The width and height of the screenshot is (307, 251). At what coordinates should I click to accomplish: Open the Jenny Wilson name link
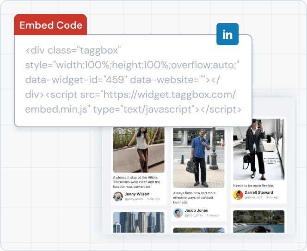[137, 194]
